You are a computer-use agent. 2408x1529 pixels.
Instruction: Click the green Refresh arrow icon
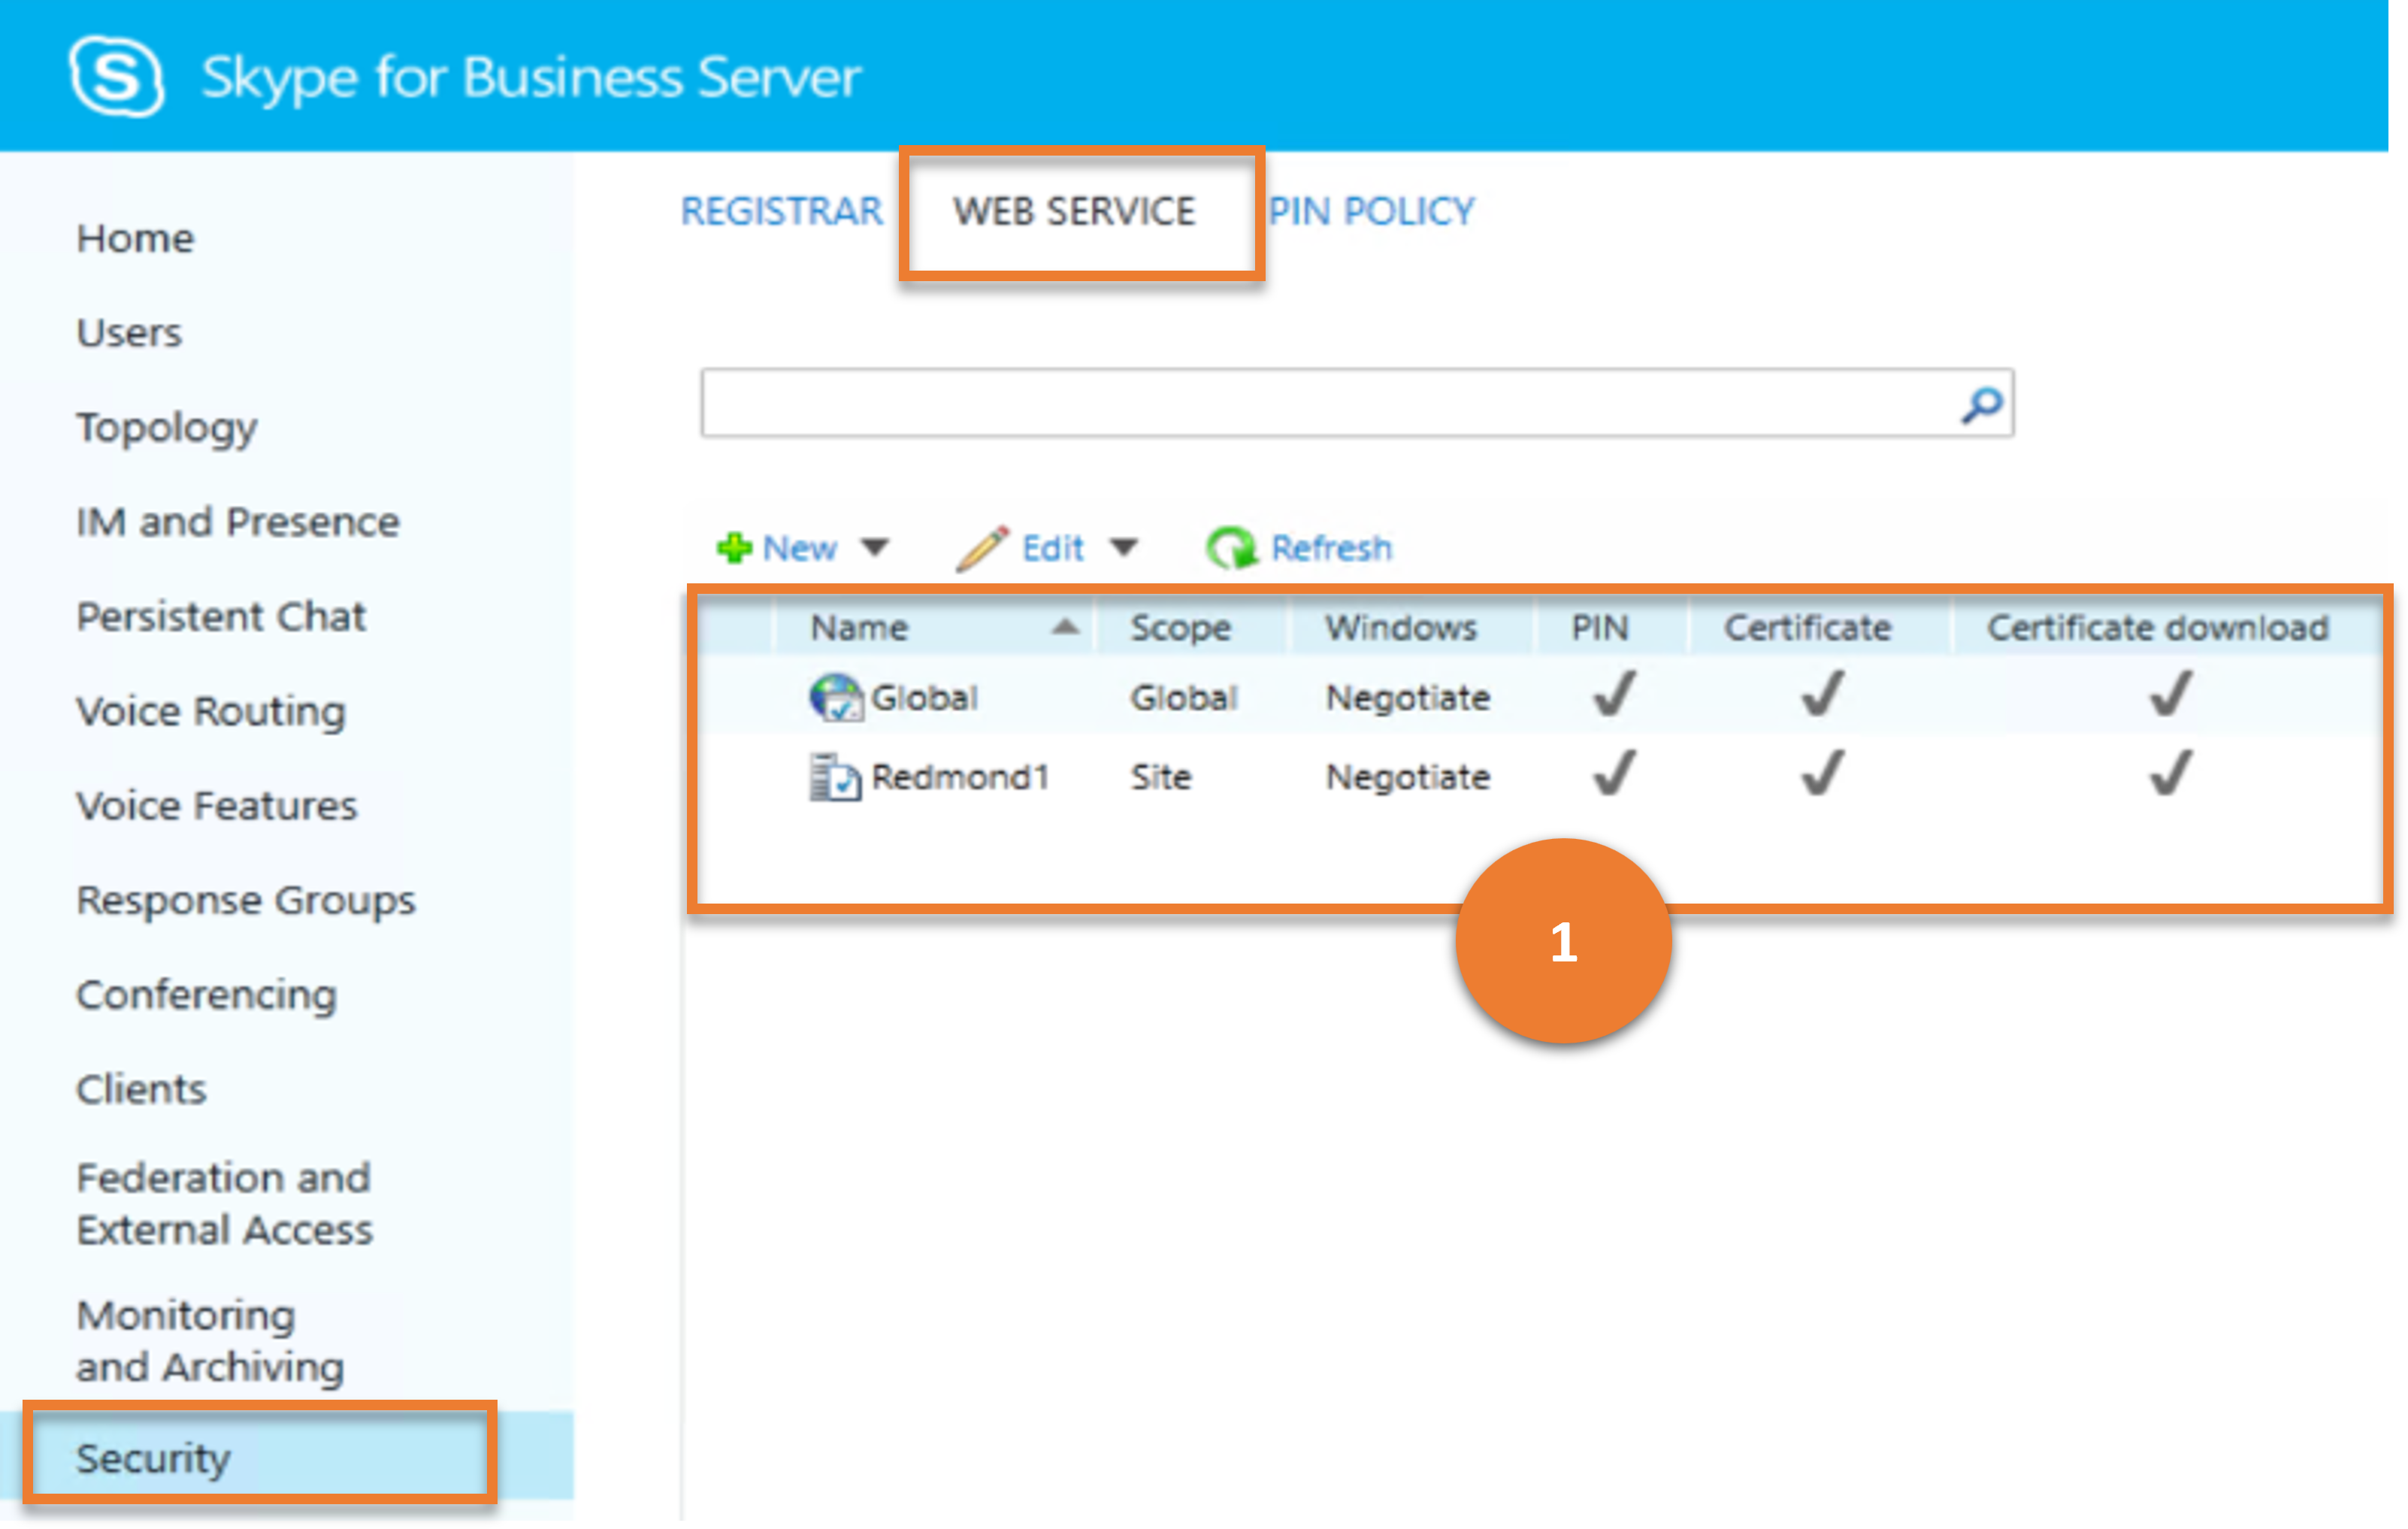(1231, 548)
